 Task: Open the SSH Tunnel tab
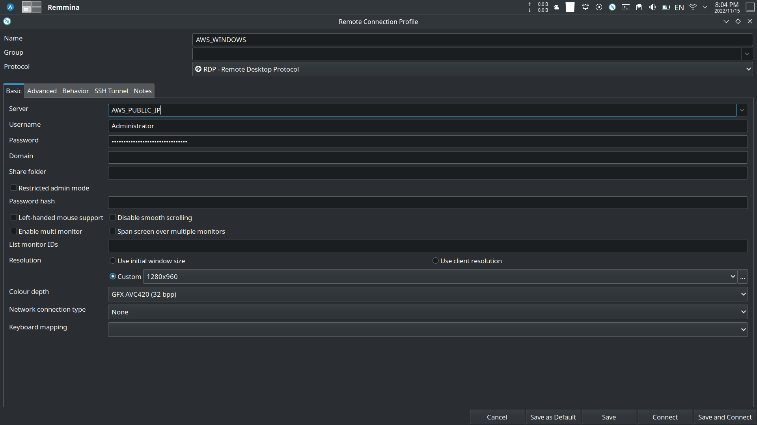tap(111, 91)
